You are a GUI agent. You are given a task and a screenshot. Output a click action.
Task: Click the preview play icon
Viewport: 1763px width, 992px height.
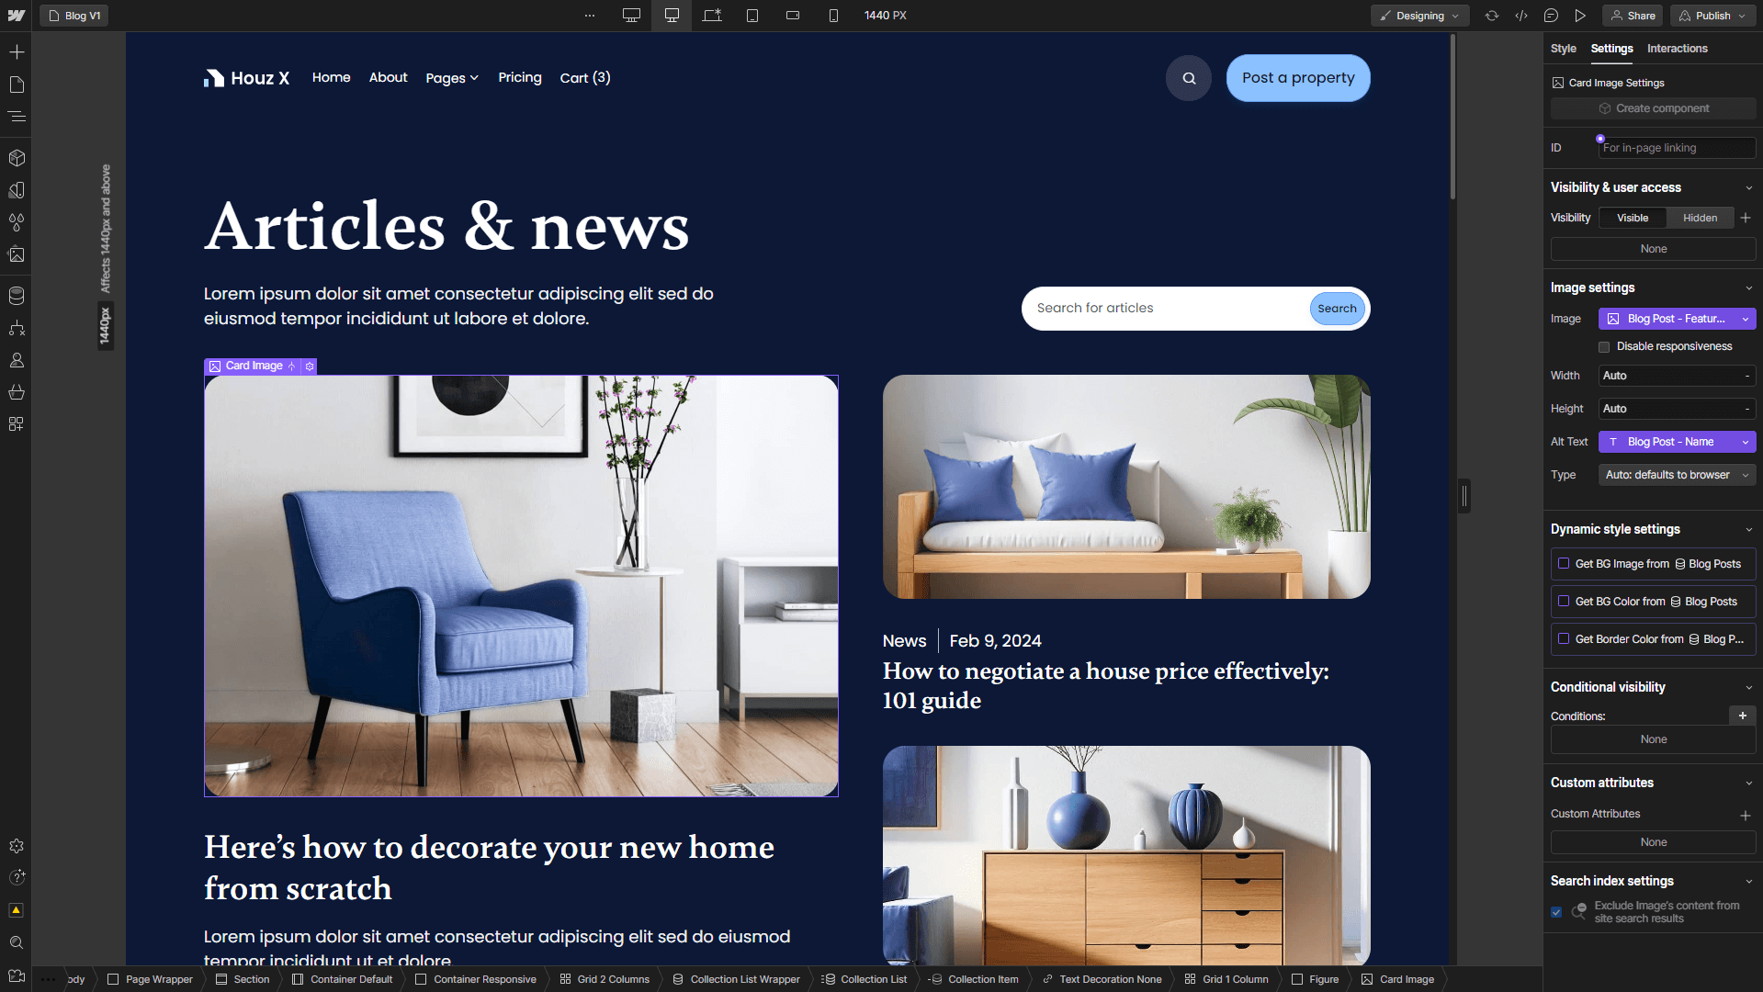pos(1580,16)
